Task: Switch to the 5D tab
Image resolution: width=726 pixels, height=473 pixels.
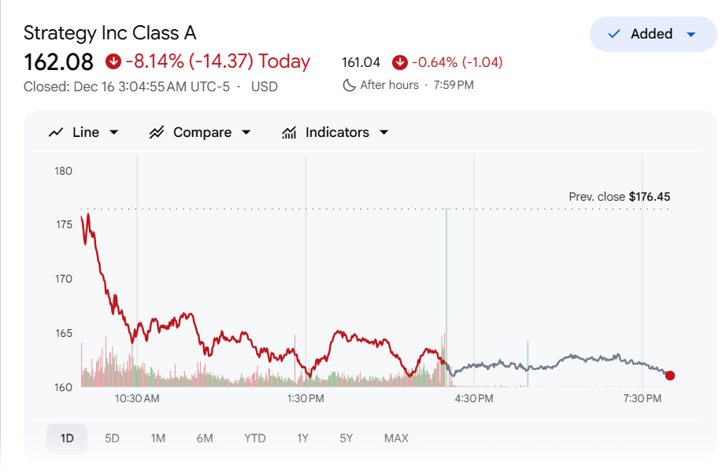Action: coord(111,438)
